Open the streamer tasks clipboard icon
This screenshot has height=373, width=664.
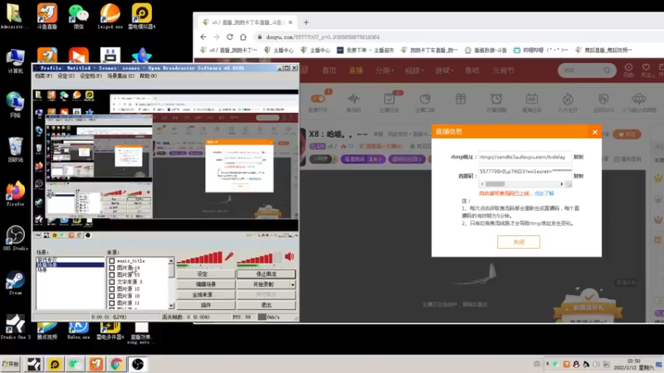pos(389,102)
